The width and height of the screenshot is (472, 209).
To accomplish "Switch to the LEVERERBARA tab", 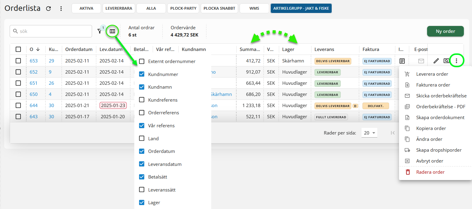I will tap(119, 8).
